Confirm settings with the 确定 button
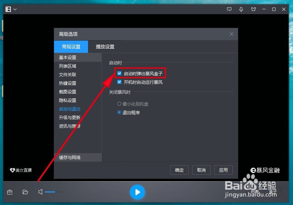This screenshot has width=293, height=205. click(x=179, y=170)
